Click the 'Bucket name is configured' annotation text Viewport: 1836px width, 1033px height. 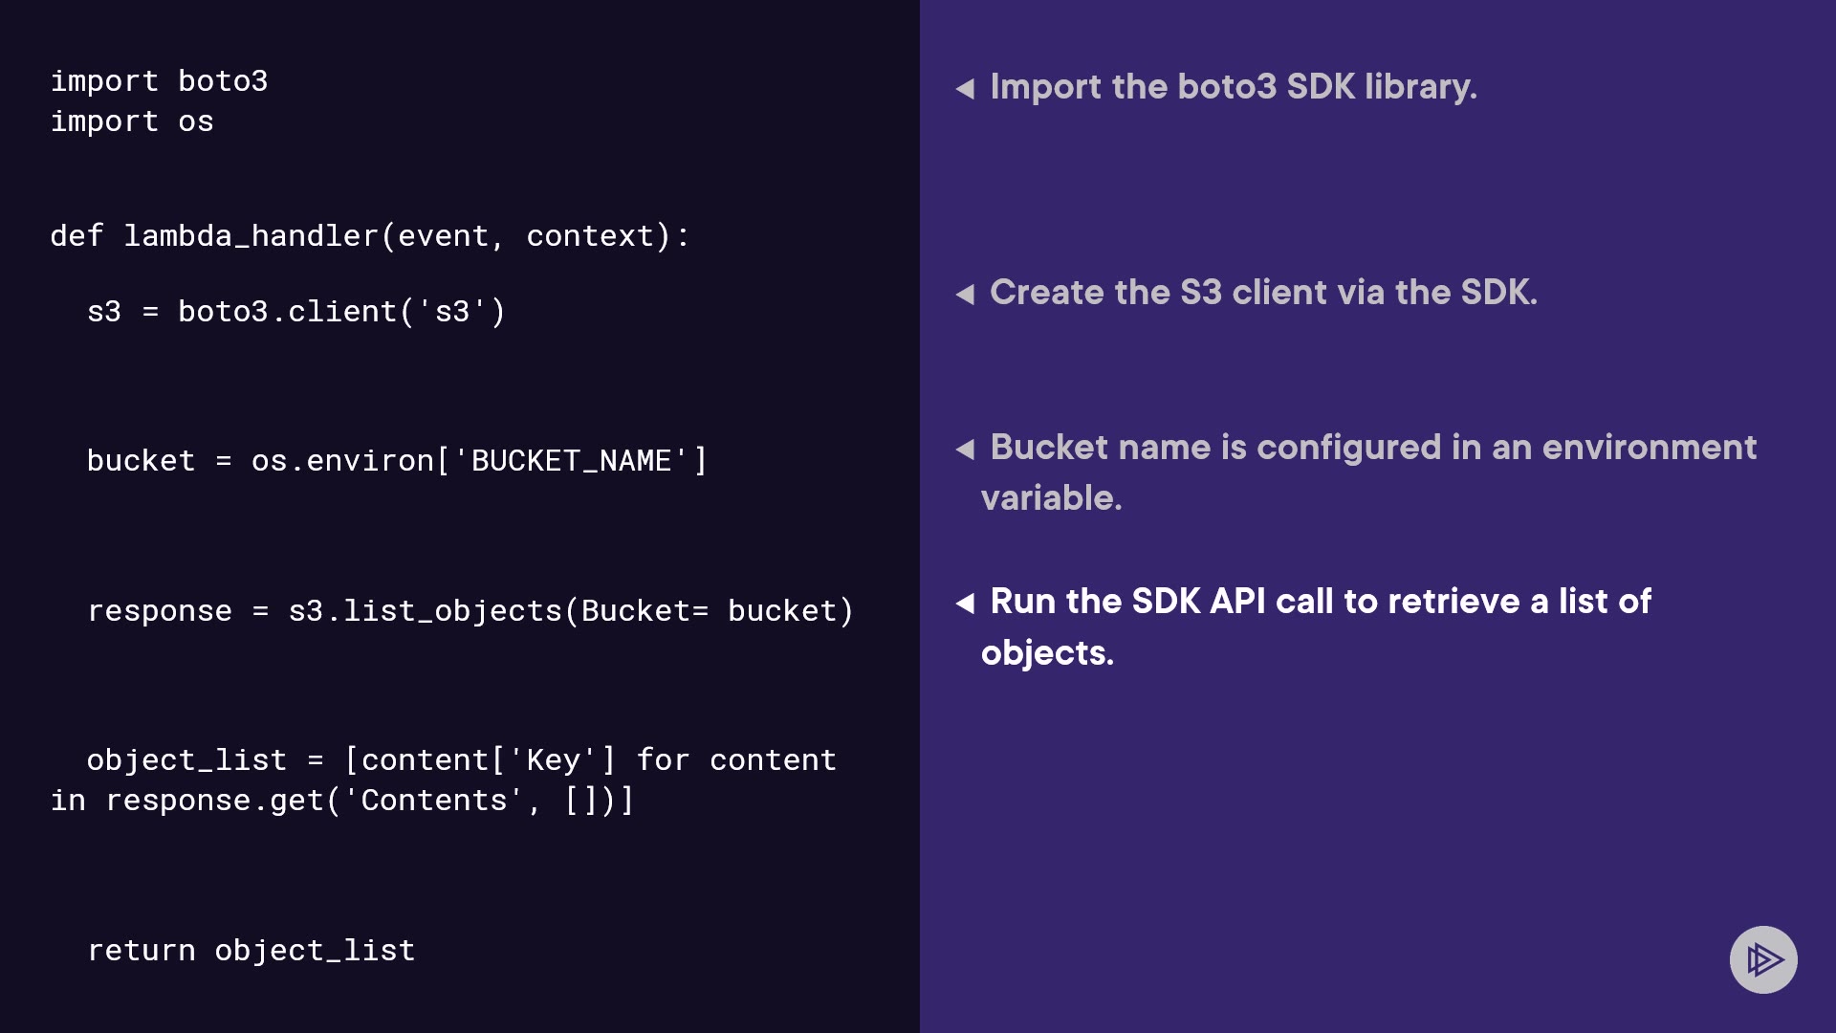coord(1372,448)
